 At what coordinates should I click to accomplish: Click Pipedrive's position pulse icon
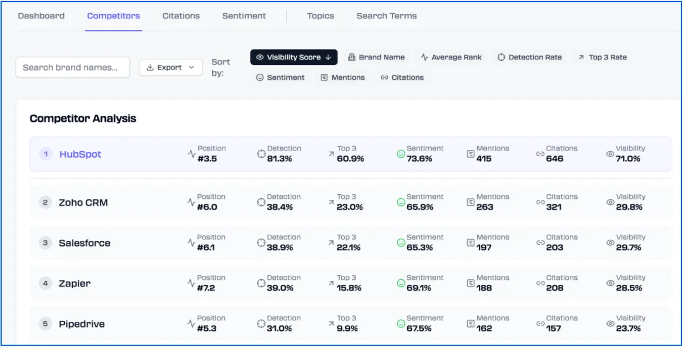(x=192, y=324)
